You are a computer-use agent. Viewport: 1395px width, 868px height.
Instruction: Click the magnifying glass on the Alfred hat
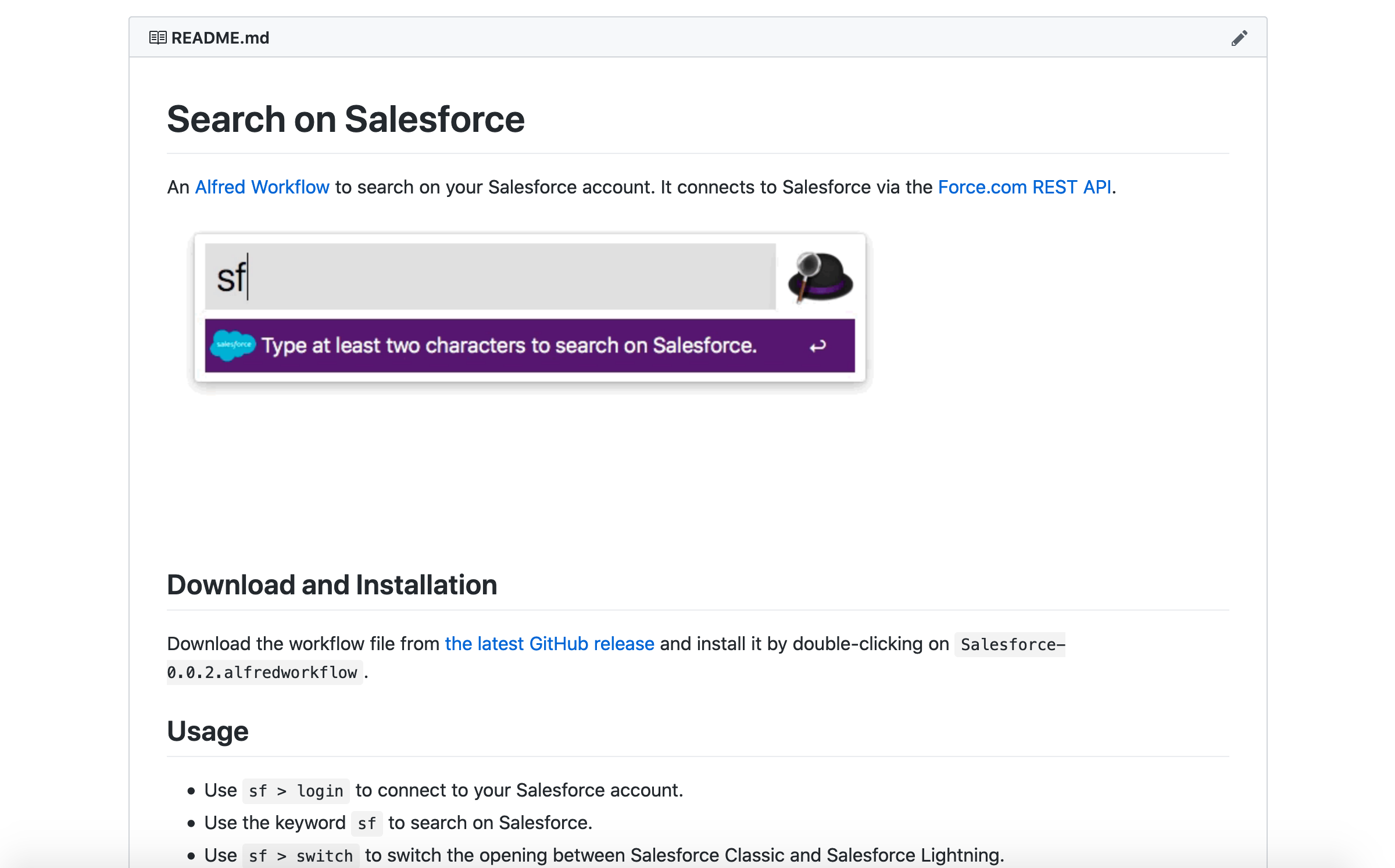(806, 263)
